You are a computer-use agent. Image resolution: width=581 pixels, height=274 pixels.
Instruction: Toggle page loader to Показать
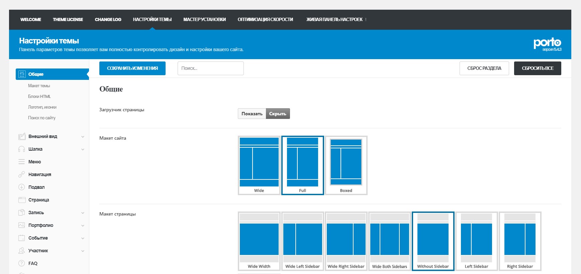tap(252, 114)
